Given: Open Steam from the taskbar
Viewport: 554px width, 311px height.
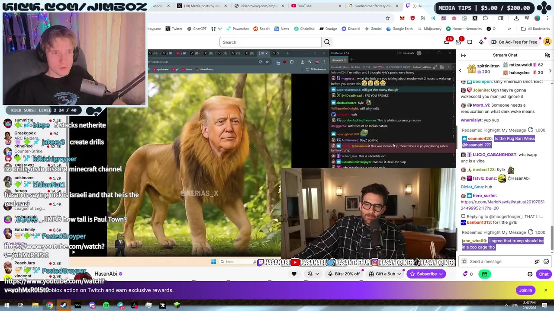Looking at the screenshot, I should pyautogui.click(x=64, y=305).
